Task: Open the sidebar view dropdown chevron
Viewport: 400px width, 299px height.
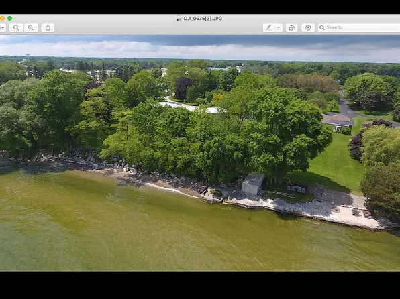Action: 3,27
